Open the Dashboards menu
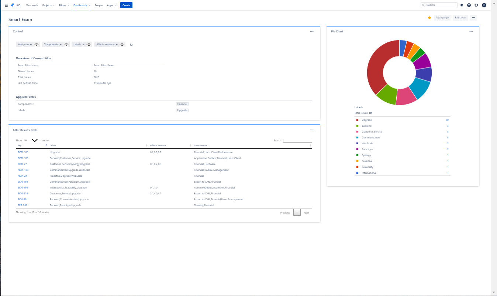 click(x=82, y=6)
